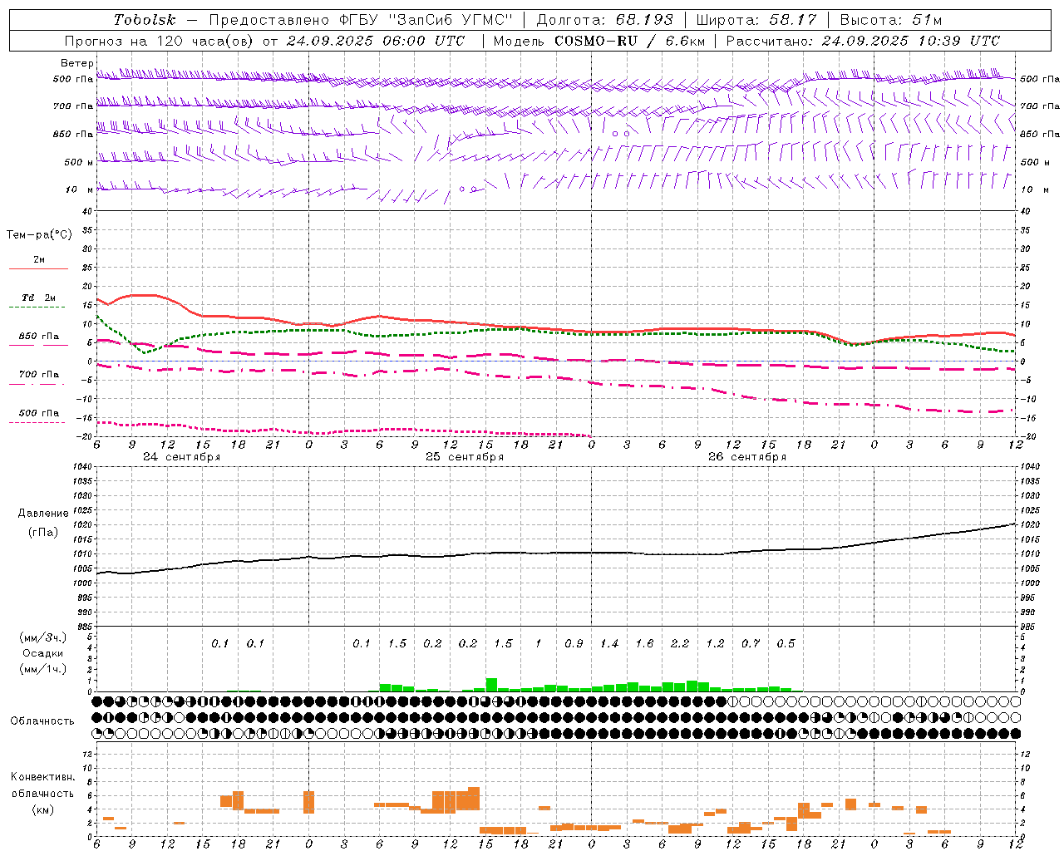The image size is (1064, 851).
Task: Click the '26 сентября' date label
Action: [x=747, y=457]
